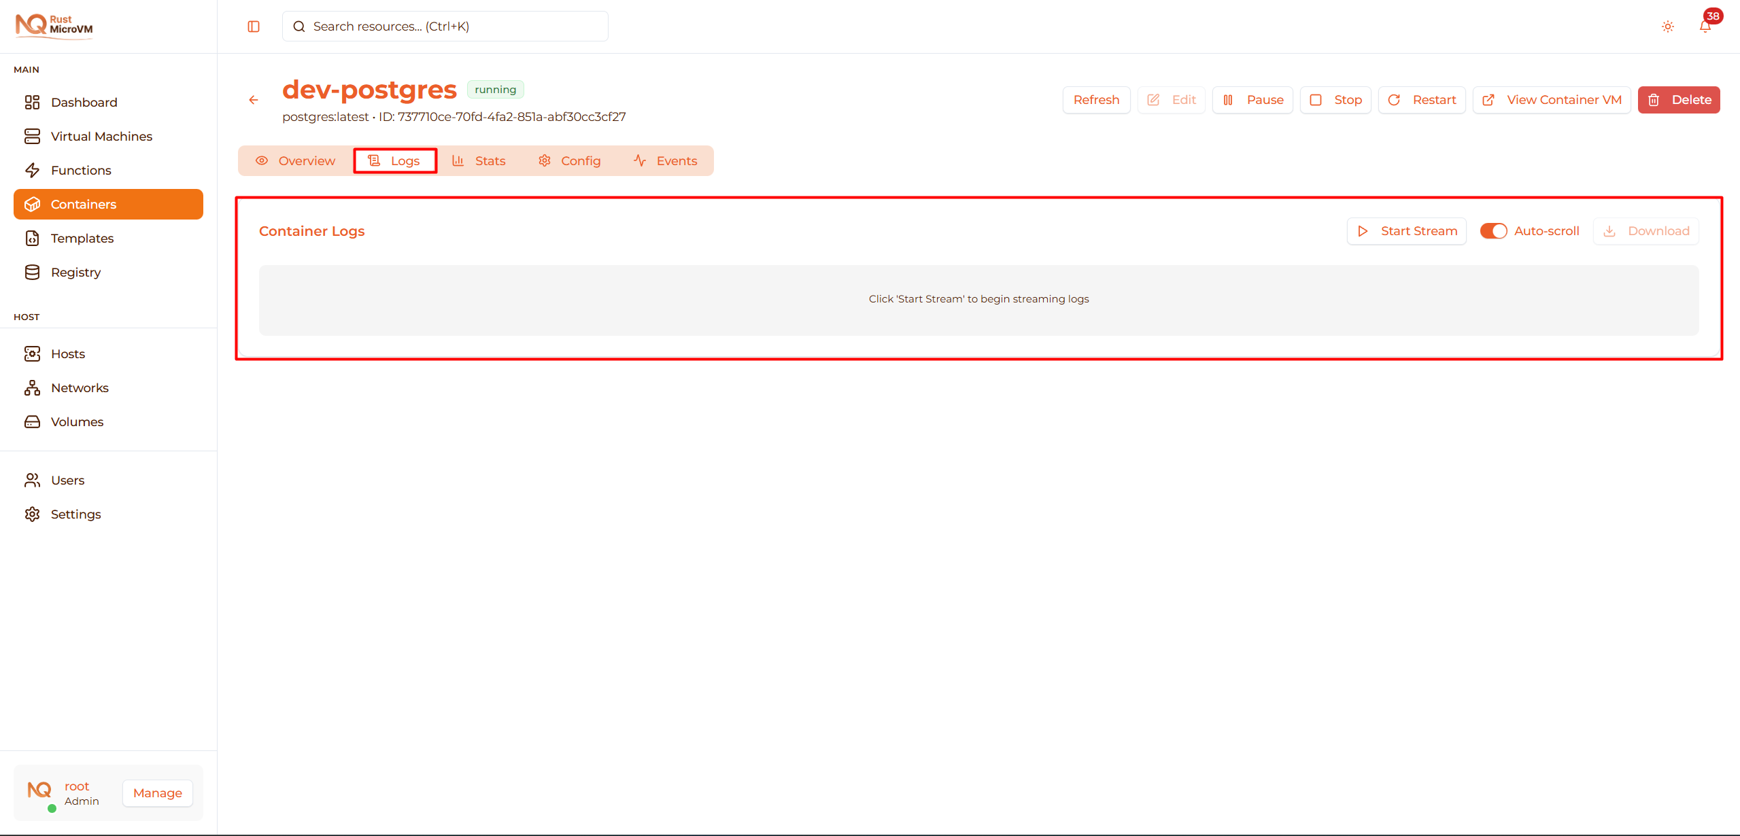Switch to the Stats tab
Screen dimensions: 1740x836
480,160
